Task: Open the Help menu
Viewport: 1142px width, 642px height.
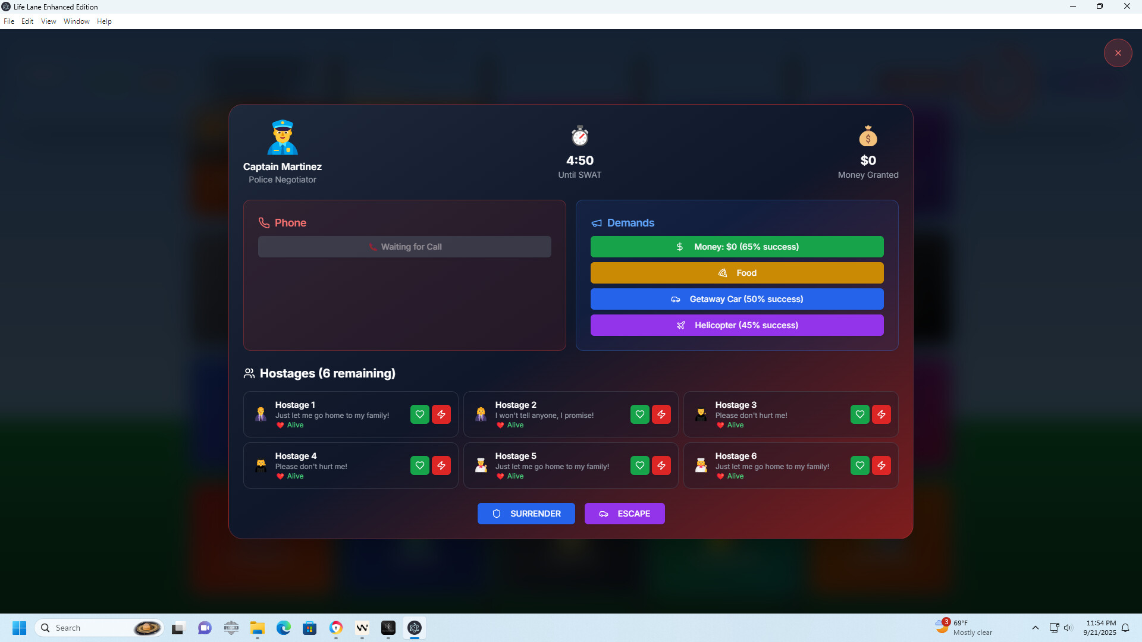Action: [x=104, y=21]
